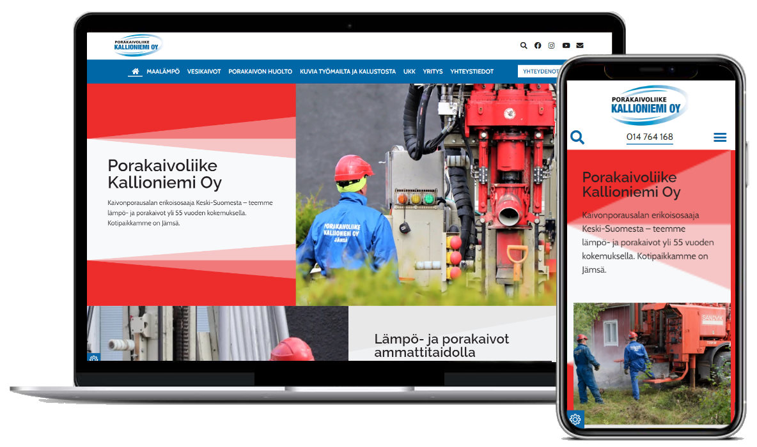Click the search icon in laptop header
This screenshot has width=757, height=447.
(524, 45)
